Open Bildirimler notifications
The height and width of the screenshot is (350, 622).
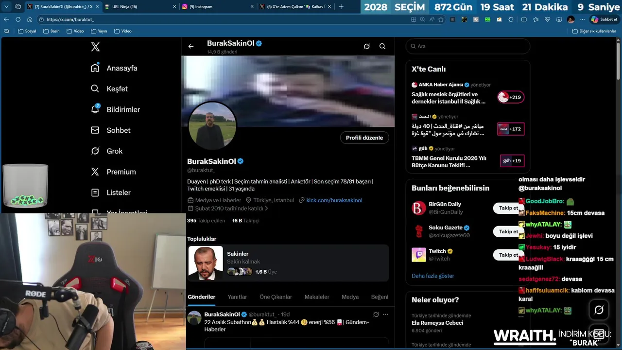tap(116, 109)
